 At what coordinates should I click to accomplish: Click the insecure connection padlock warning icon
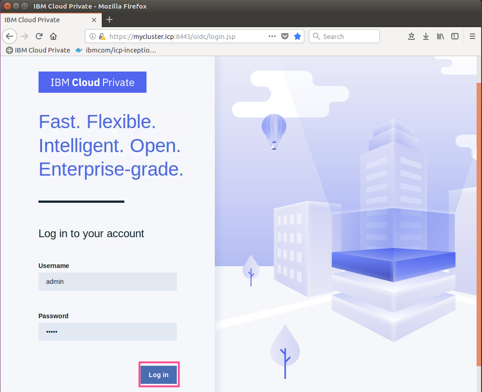click(x=102, y=36)
